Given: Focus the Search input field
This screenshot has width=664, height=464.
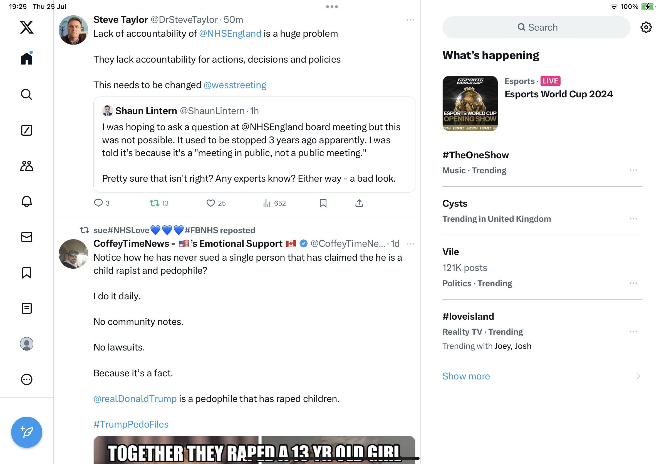Looking at the screenshot, I should 536,27.
